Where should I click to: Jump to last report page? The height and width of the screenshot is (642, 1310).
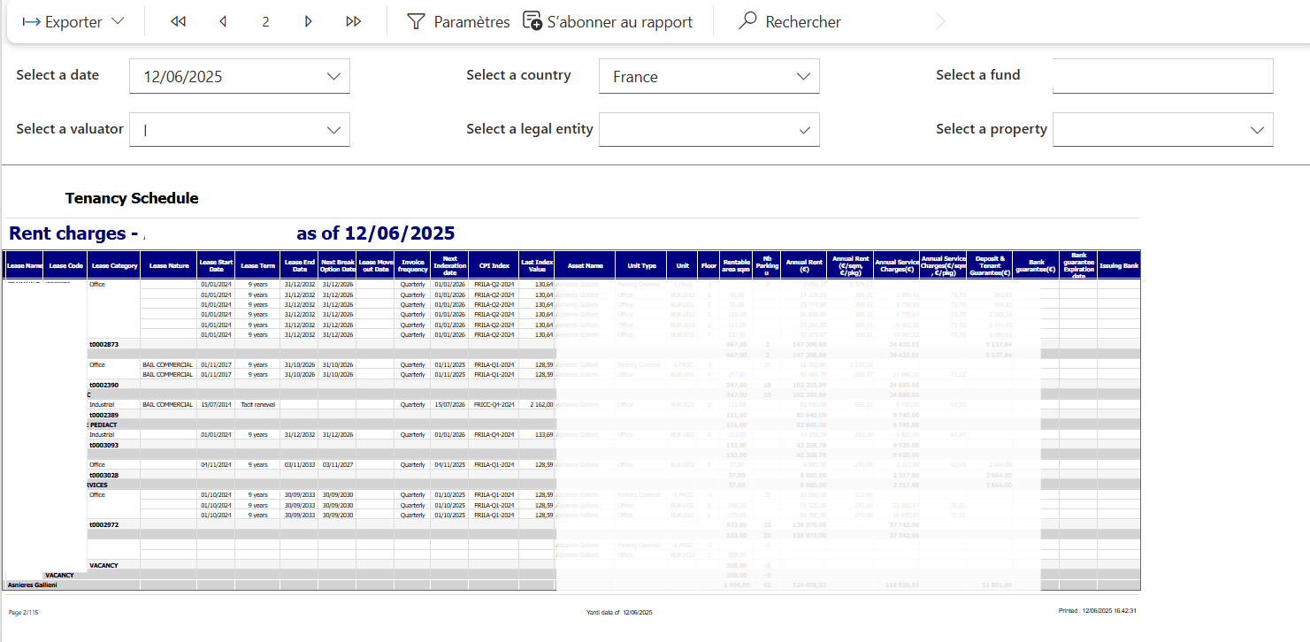click(353, 22)
